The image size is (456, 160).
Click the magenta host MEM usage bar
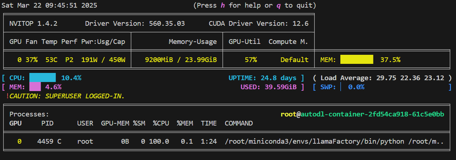pyautogui.click(x=35, y=87)
